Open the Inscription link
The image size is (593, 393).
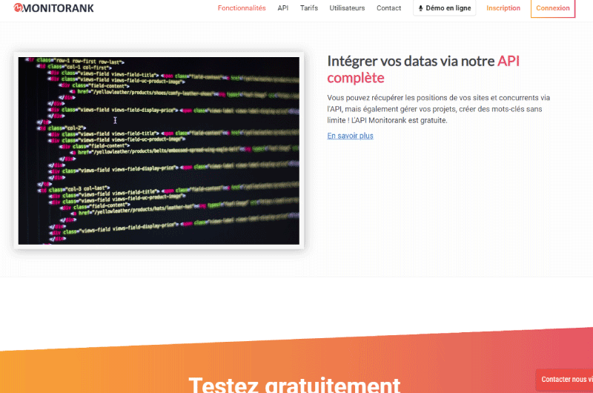[x=503, y=8]
